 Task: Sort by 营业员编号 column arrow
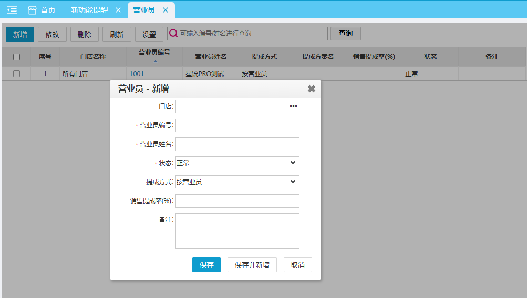pos(155,61)
